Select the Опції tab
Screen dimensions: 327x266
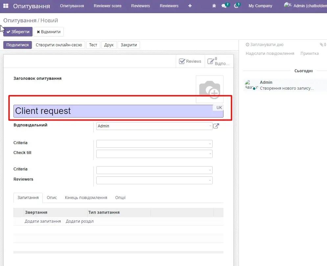click(x=120, y=197)
